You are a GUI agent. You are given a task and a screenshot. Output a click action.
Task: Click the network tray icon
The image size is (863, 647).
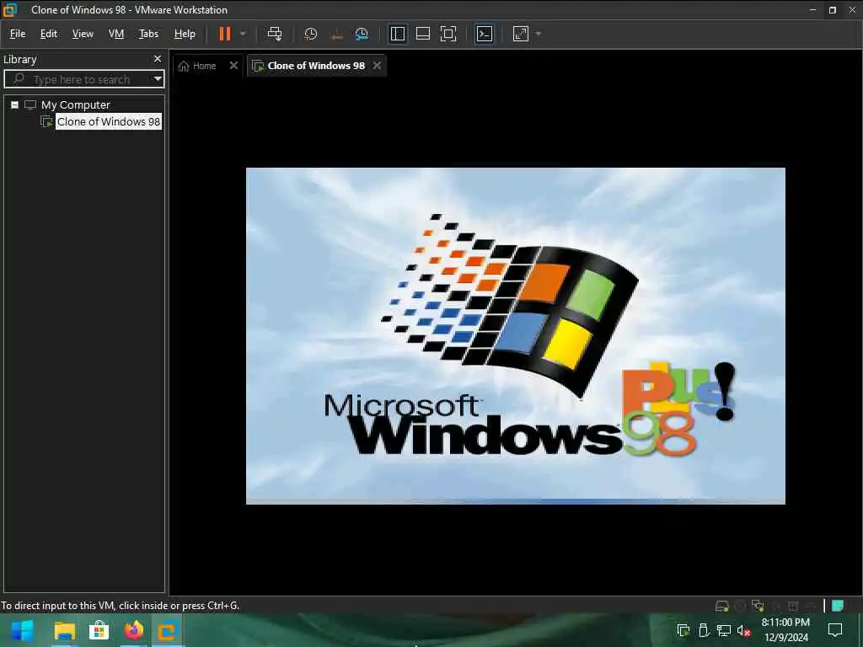point(724,630)
